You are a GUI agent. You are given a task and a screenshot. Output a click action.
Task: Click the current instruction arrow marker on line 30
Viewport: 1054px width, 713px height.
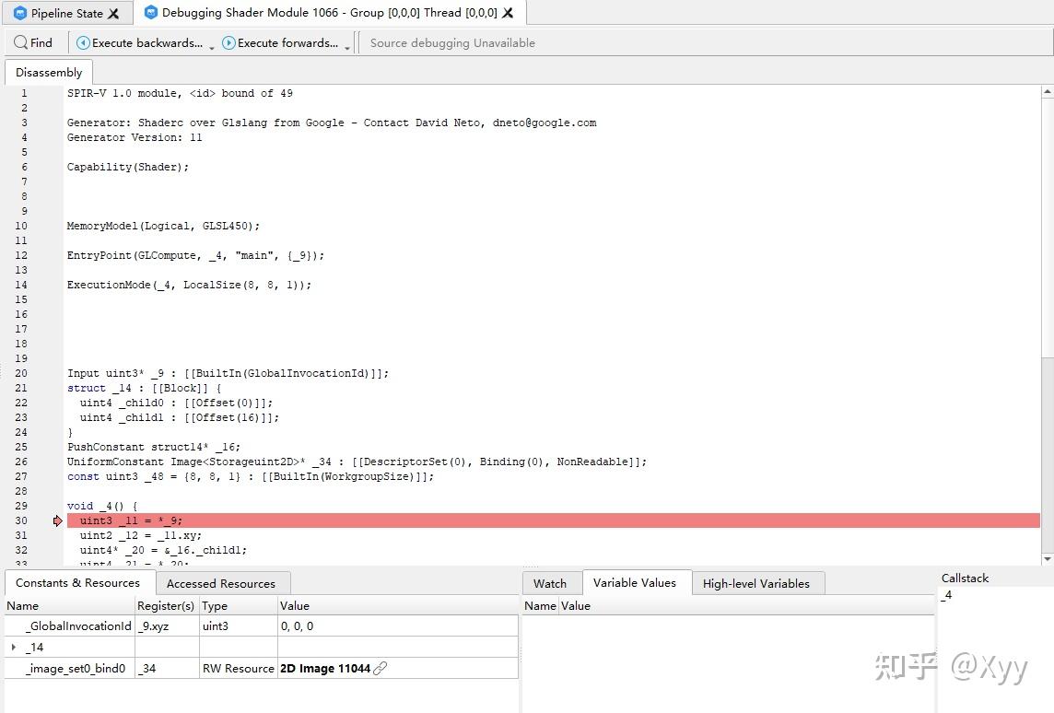(x=57, y=520)
